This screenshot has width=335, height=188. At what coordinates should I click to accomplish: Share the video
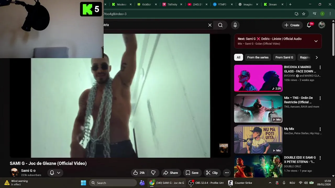click(x=171, y=173)
